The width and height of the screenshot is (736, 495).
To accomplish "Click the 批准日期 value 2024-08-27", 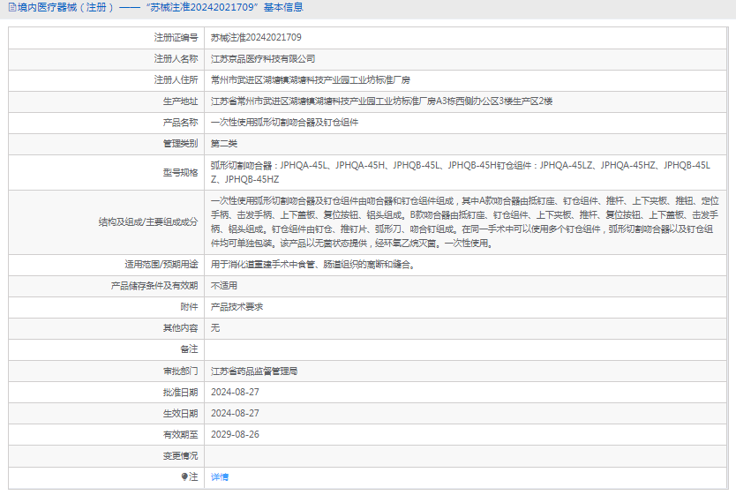I will [235, 393].
